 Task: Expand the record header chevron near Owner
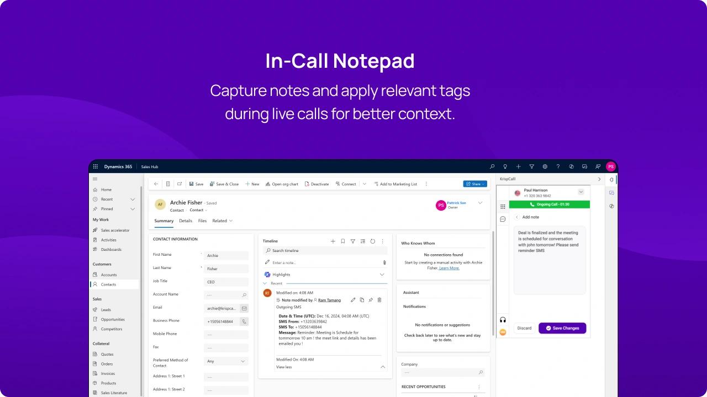(480, 203)
